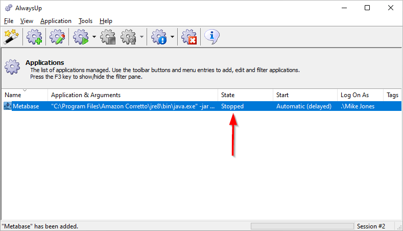Open the gear alert report icon
The height and width of the screenshot is (231, 403).
[159, 37]
